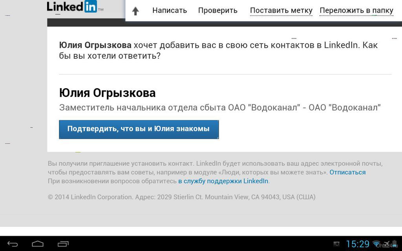Select "Написать" in the mail toolbar
This screenshot has height=251, width=402.
(170, 11)
